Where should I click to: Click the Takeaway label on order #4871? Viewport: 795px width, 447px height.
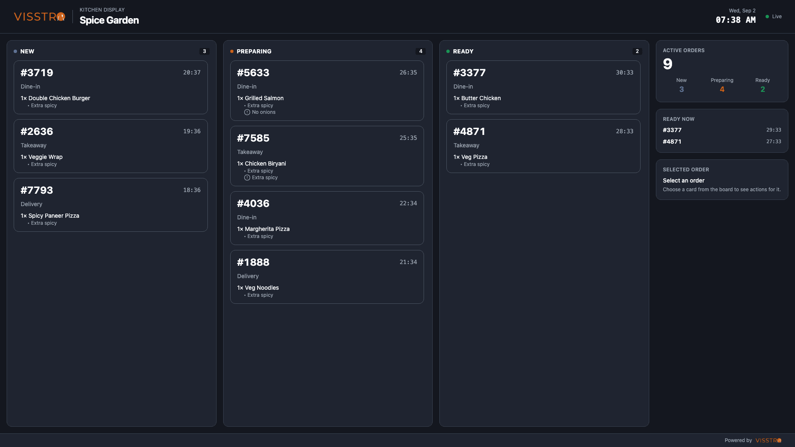coord(466,145)
